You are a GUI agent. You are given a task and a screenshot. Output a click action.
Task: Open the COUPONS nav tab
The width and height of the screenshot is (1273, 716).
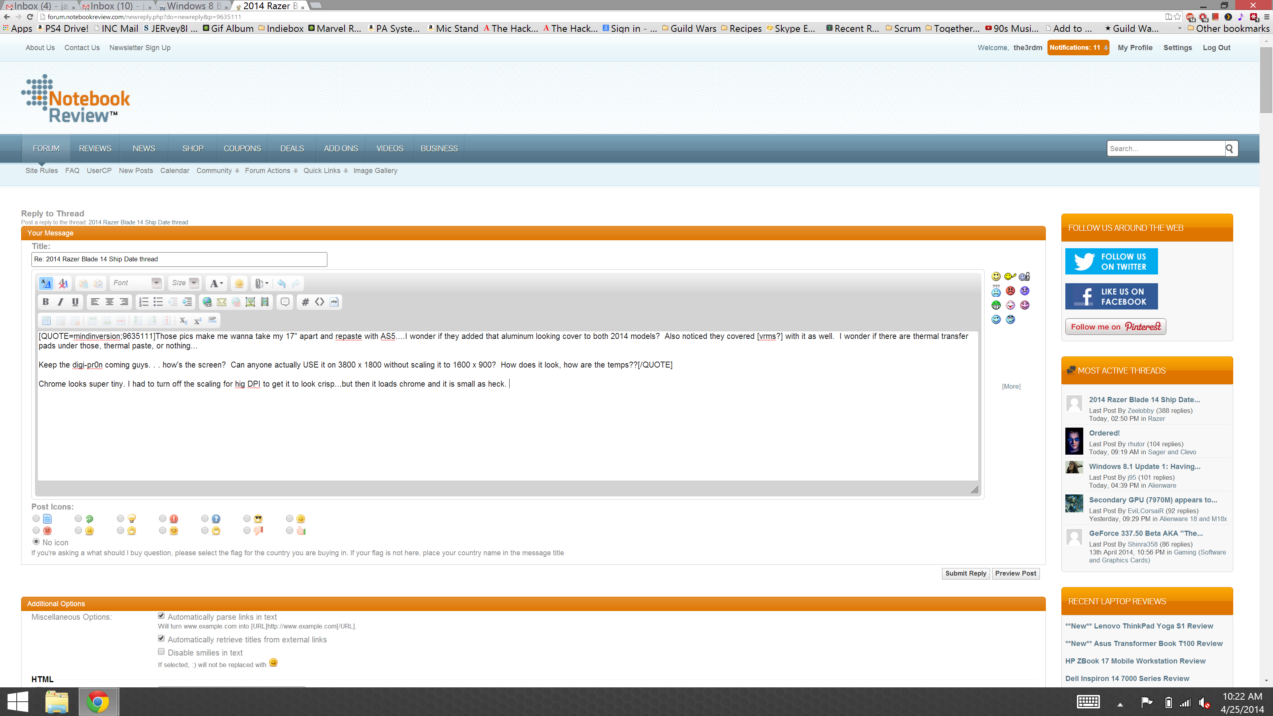pos(242,148)
